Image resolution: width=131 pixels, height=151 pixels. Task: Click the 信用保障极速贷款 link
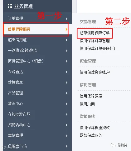[x=95, y=128]
